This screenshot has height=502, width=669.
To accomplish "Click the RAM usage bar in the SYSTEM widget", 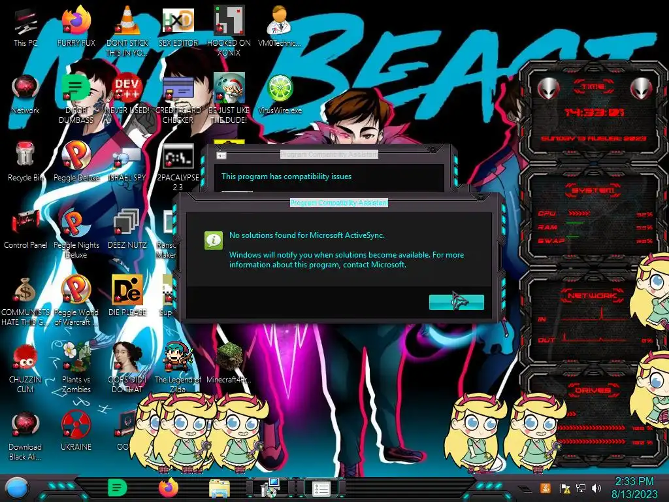I will 575,223.
